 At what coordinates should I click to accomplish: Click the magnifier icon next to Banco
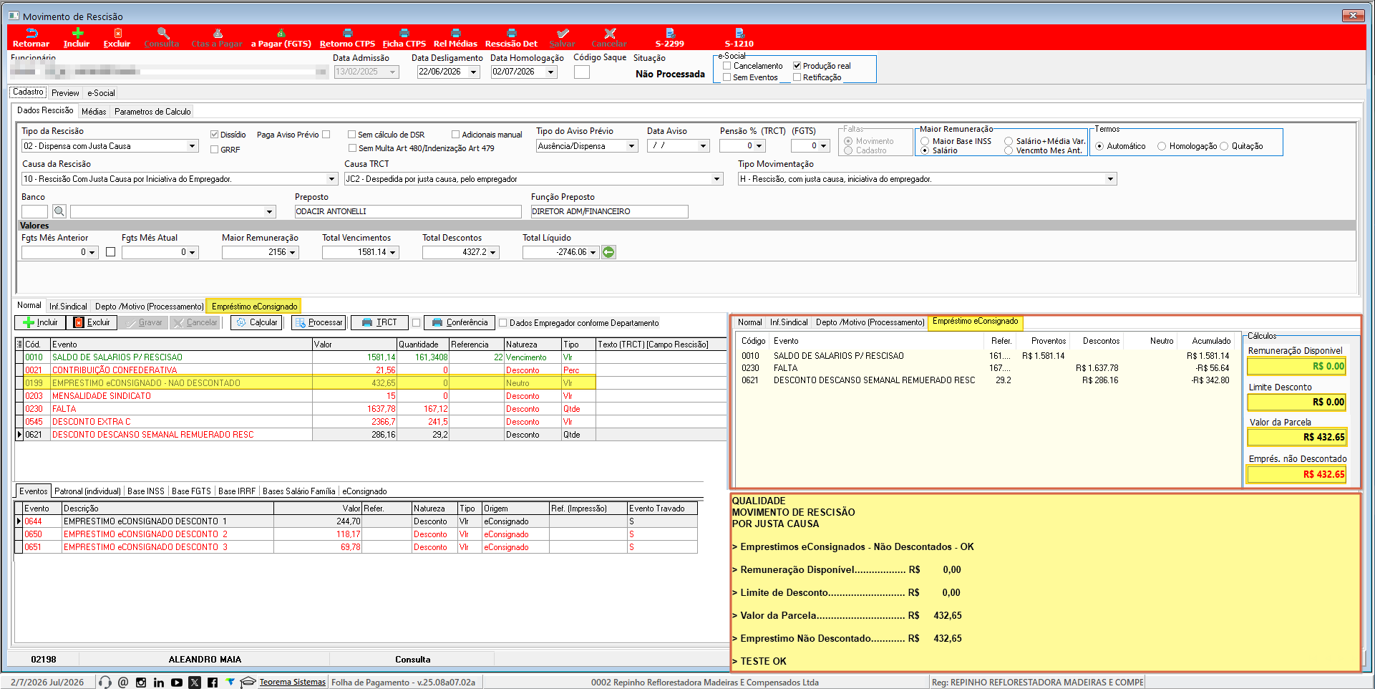click(x=59, y=211)
